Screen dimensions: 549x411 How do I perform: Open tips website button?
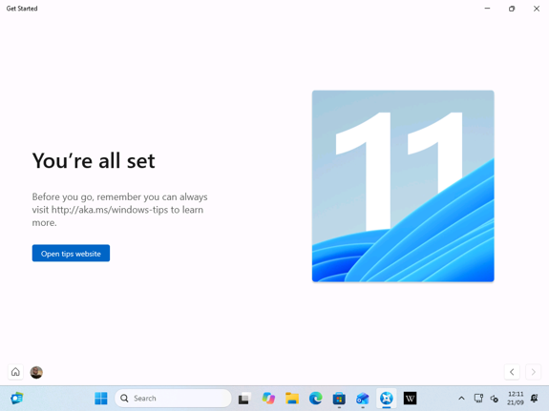point(71,253)
